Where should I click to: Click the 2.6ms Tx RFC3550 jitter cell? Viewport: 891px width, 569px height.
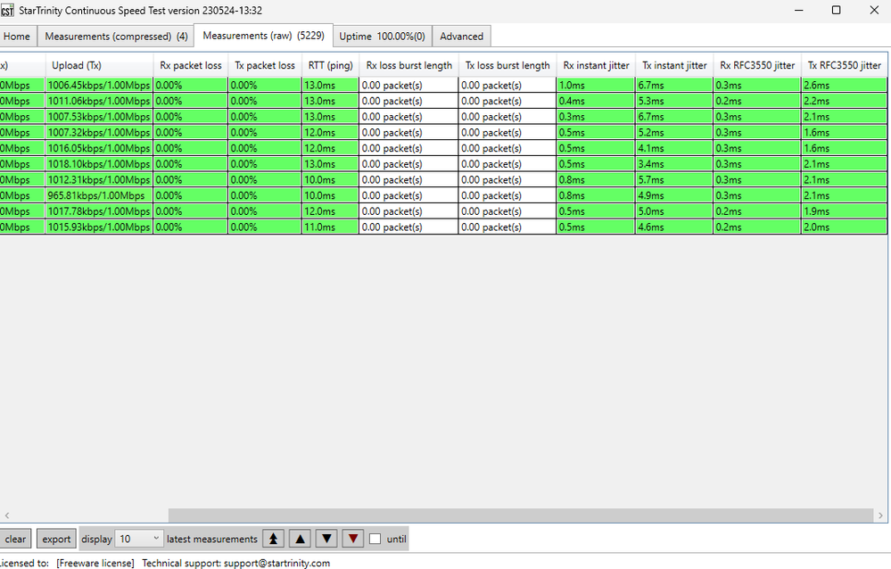click(845, 86)
